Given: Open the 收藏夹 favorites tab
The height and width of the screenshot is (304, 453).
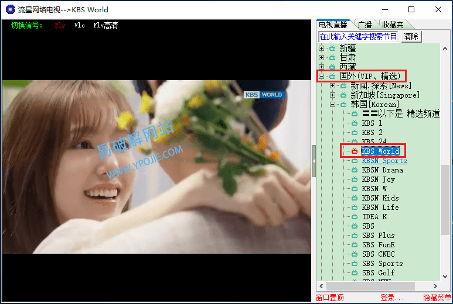Looking at the screenshot, I should pyautogui.click(x=392, y=25).
